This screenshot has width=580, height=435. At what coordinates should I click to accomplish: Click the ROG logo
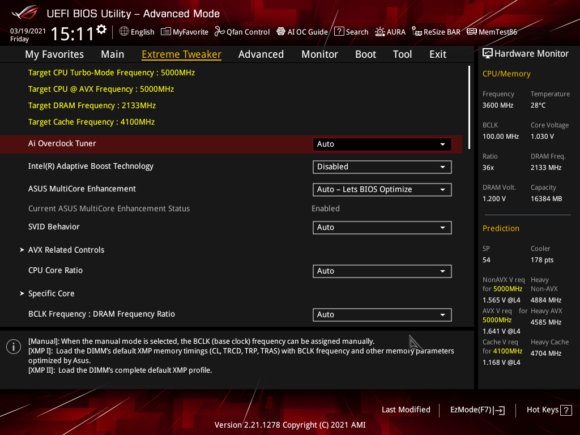[x=25, y=13]
